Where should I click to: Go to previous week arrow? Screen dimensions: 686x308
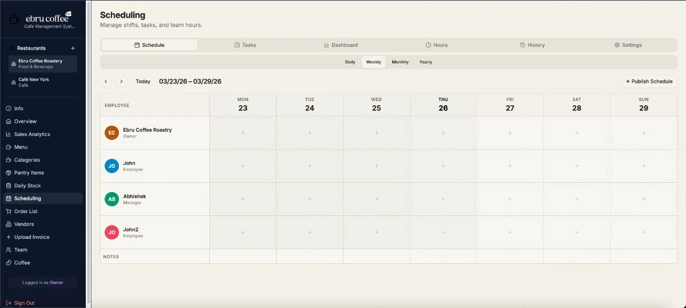tap(106, 82)
